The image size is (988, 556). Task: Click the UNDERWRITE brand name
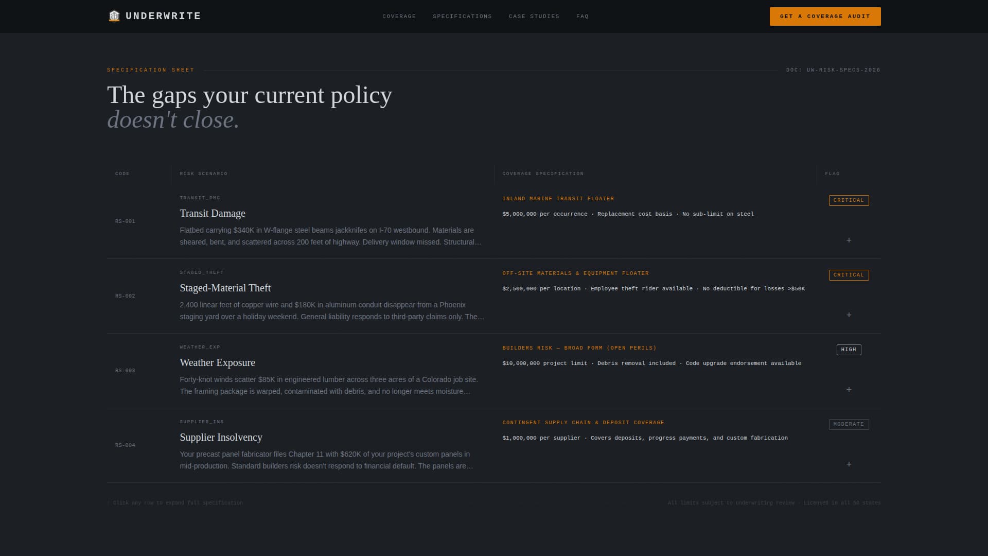point(163,16)
